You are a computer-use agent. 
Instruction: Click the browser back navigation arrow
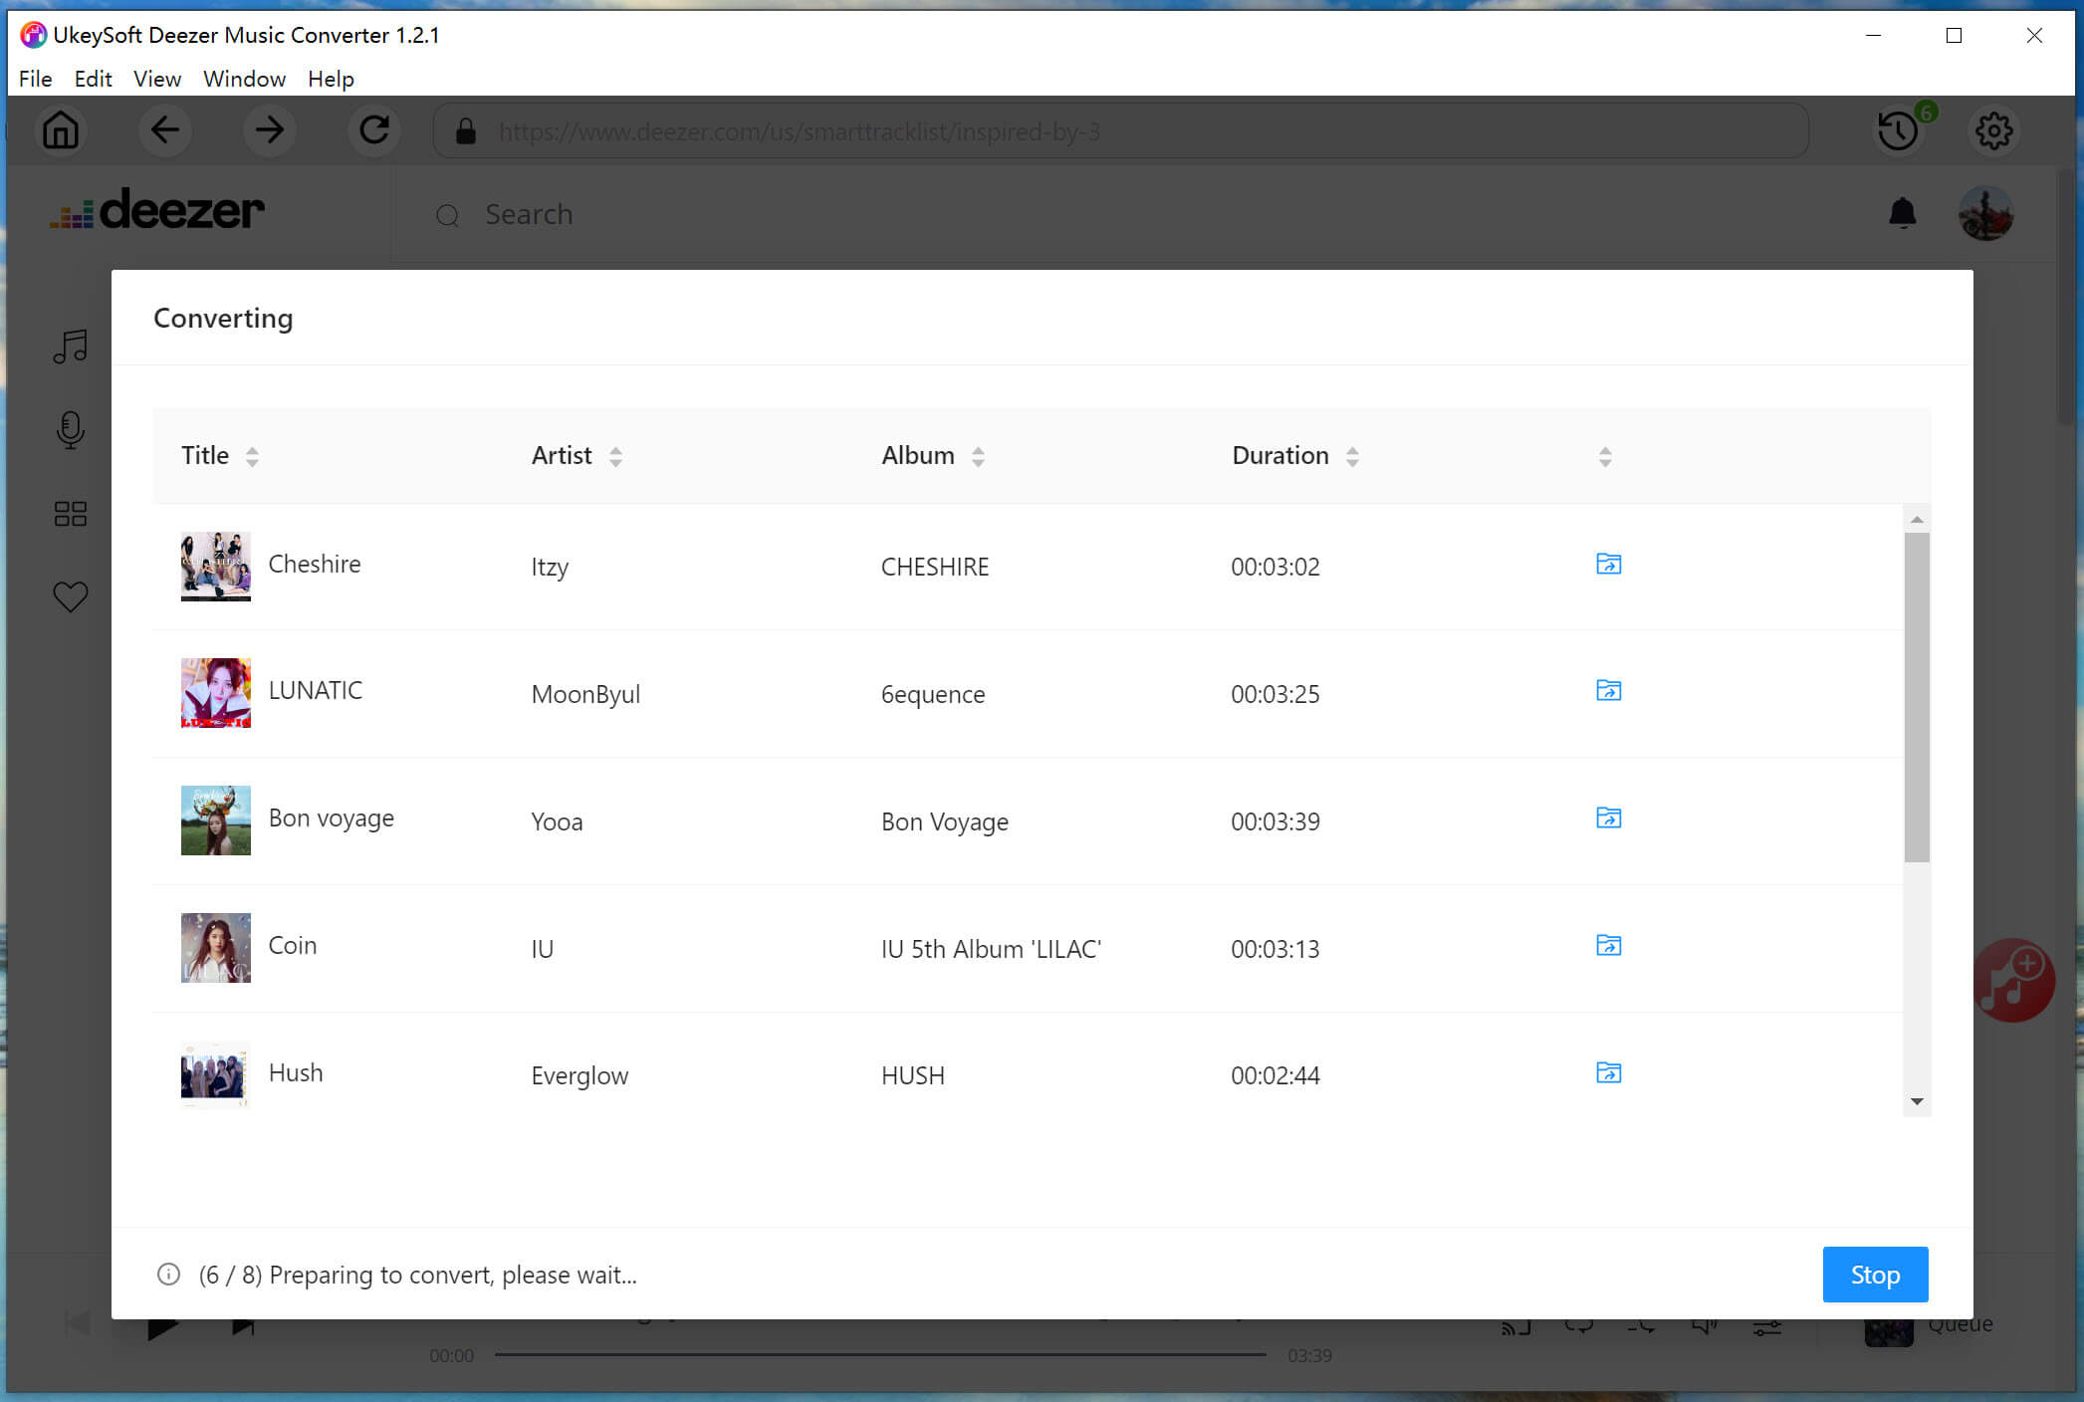pos(164,131)
